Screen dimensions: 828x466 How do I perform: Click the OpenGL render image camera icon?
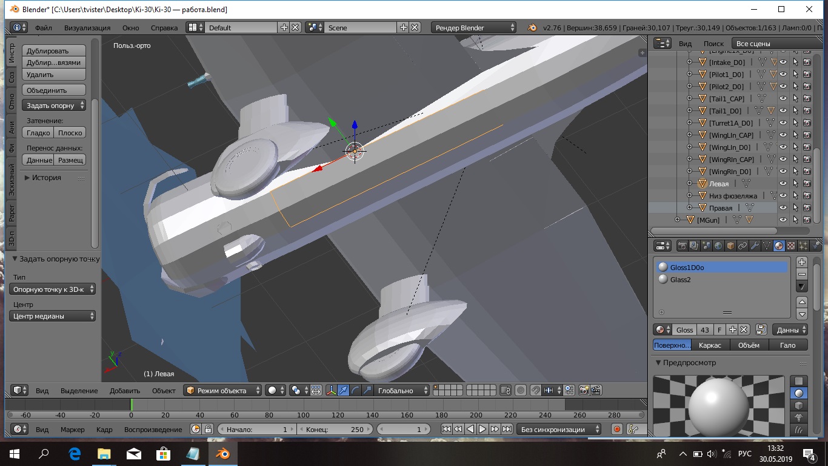tap(584, 391)
